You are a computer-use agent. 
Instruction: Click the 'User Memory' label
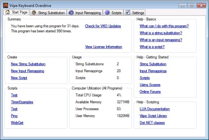(x=85, y=116)
